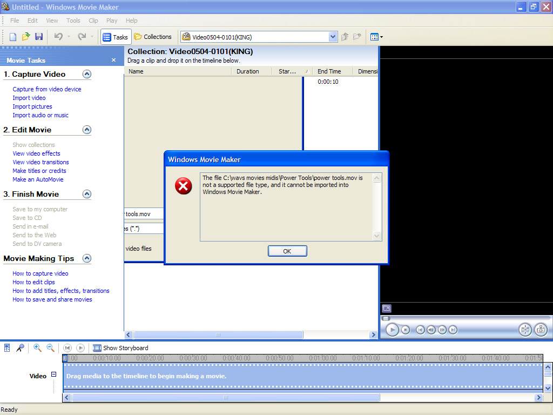553x415 pixels.
Task: Click the Full Screen preview icon
Action: [x=387, y=309]
